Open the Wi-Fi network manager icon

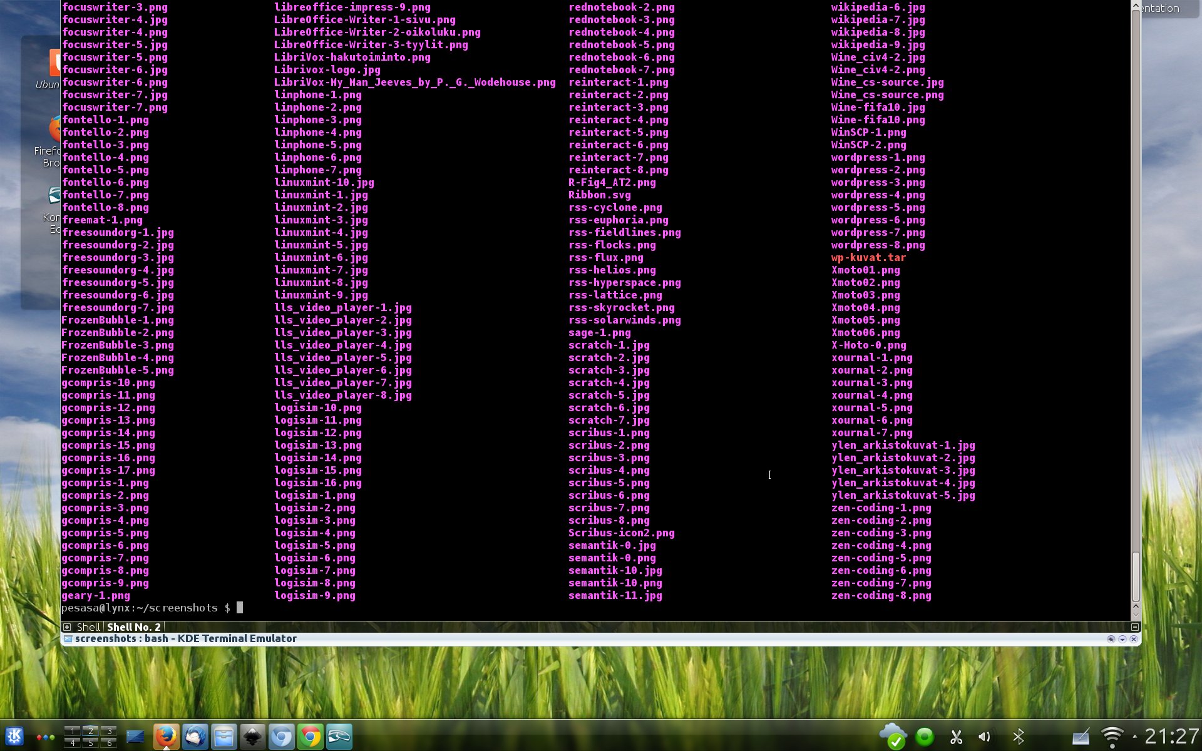coord(1112,737)
